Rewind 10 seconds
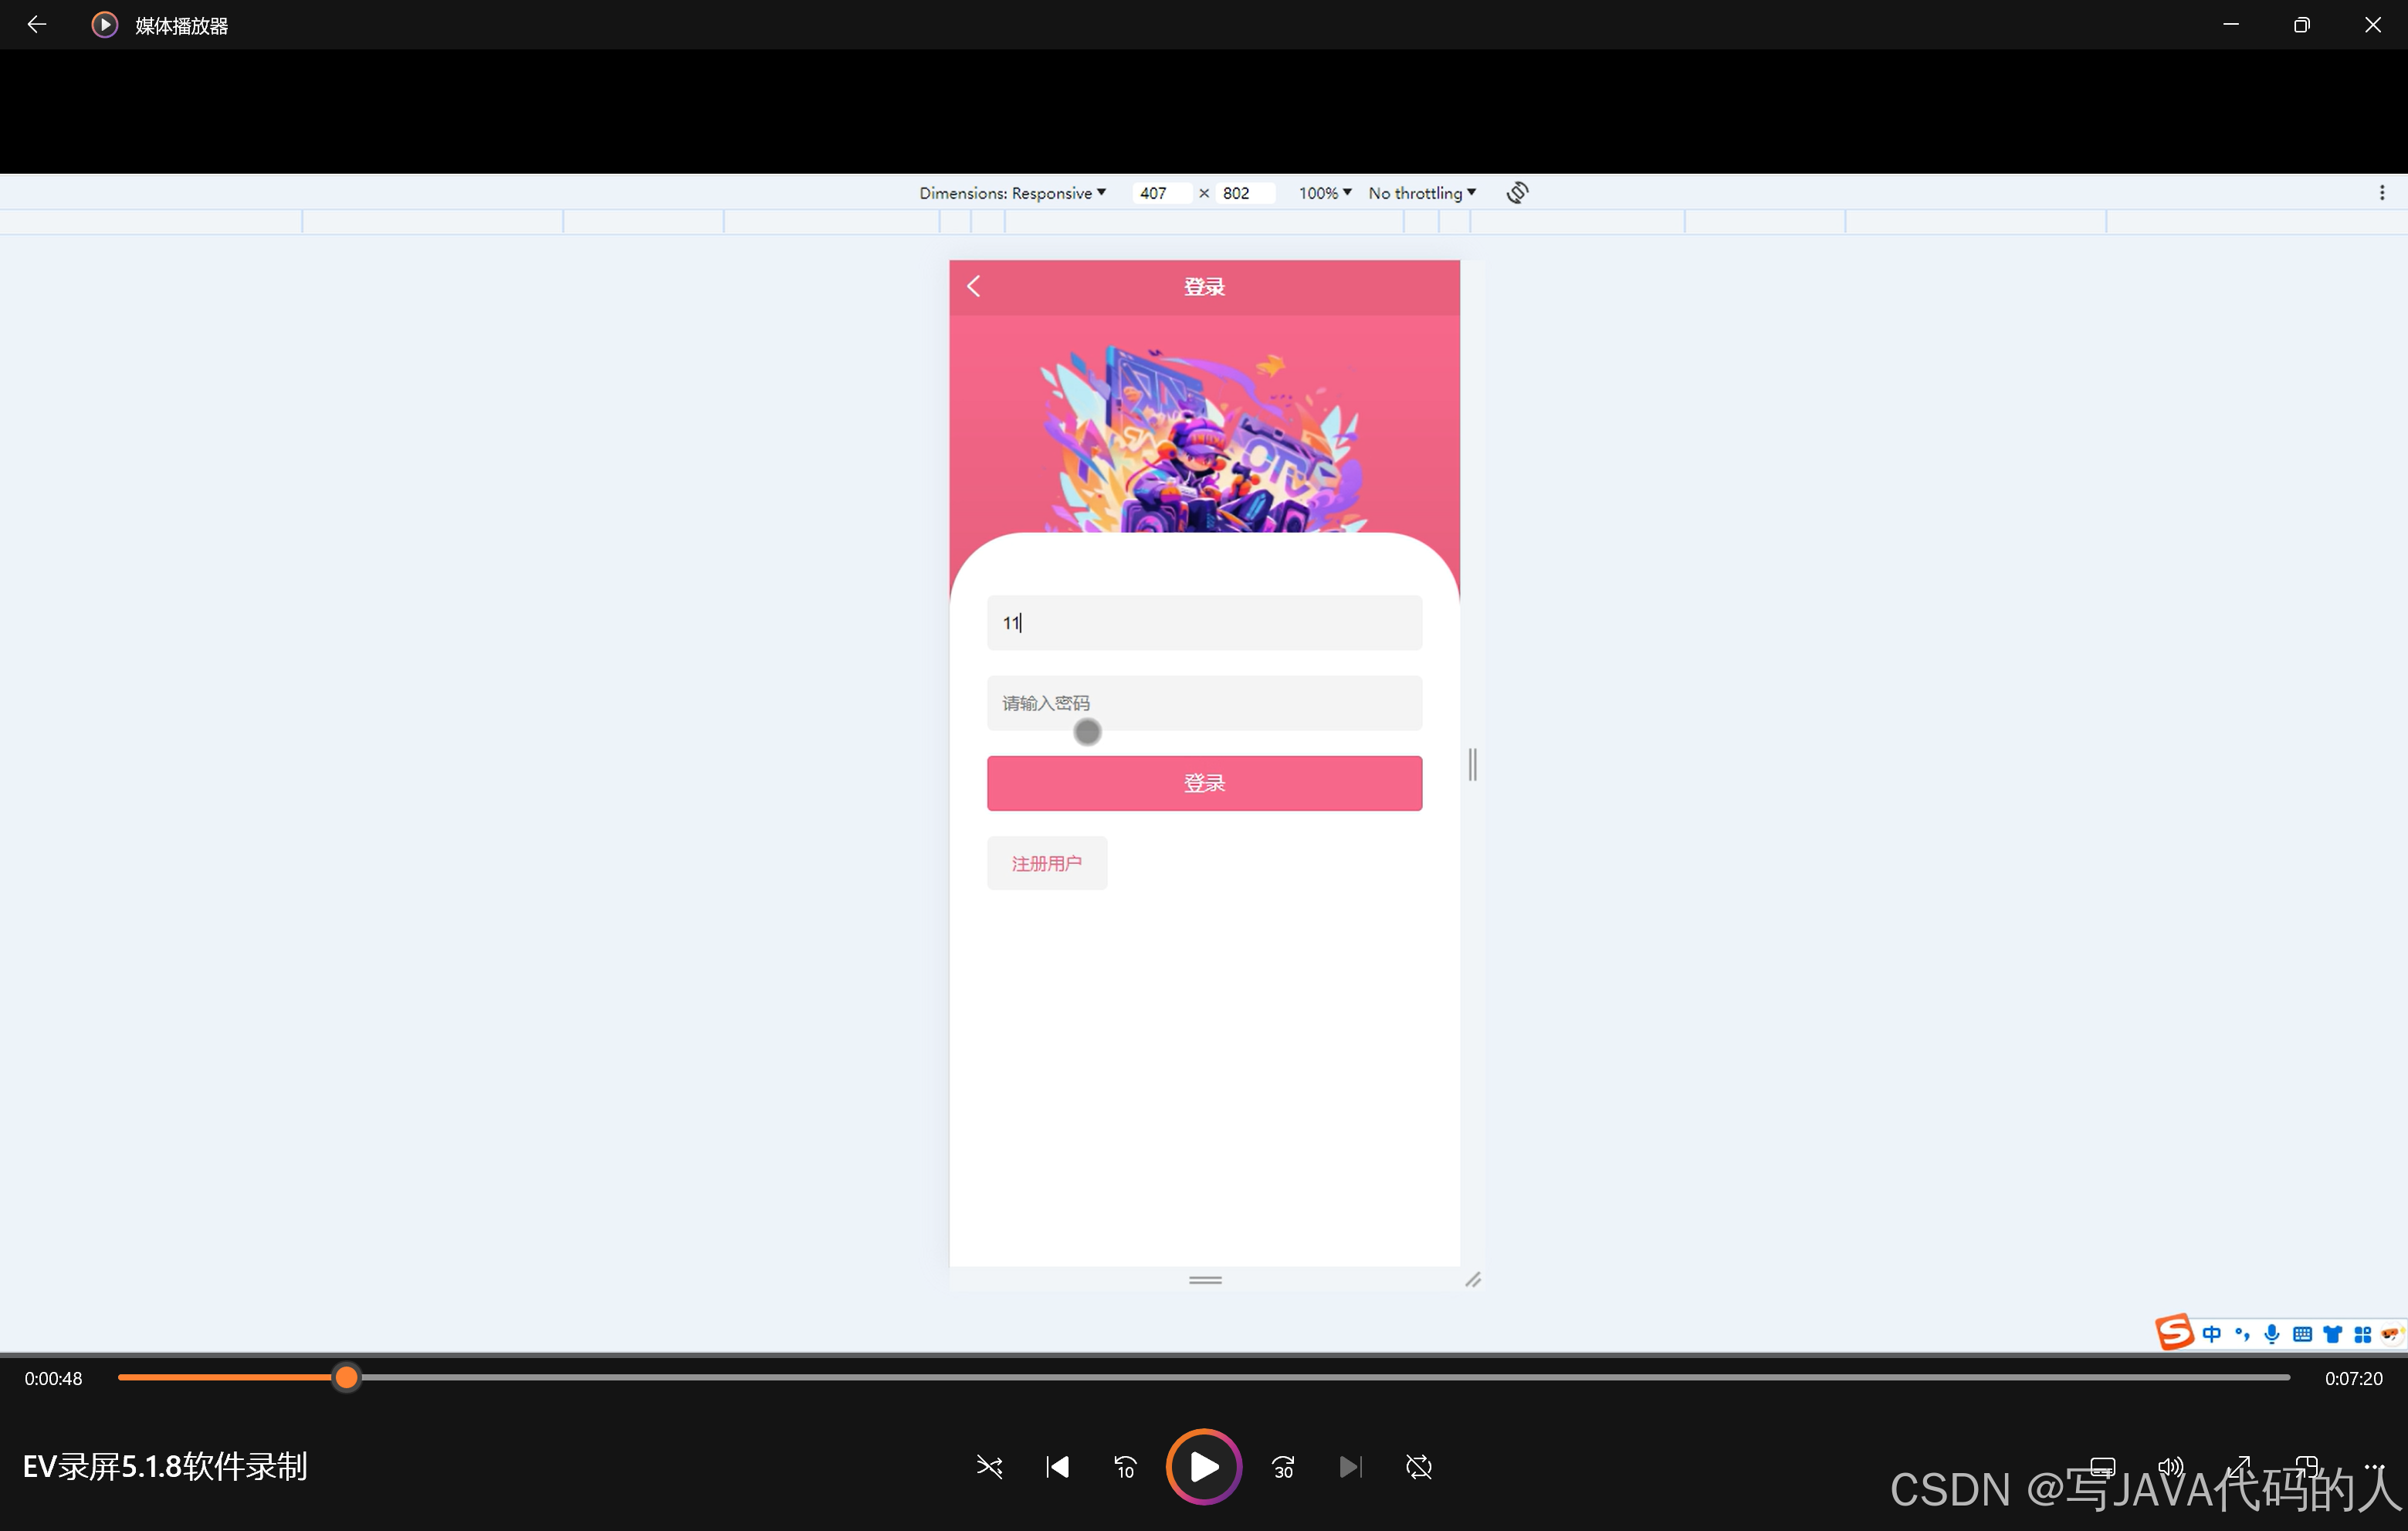 [x=1125, y=1466]
